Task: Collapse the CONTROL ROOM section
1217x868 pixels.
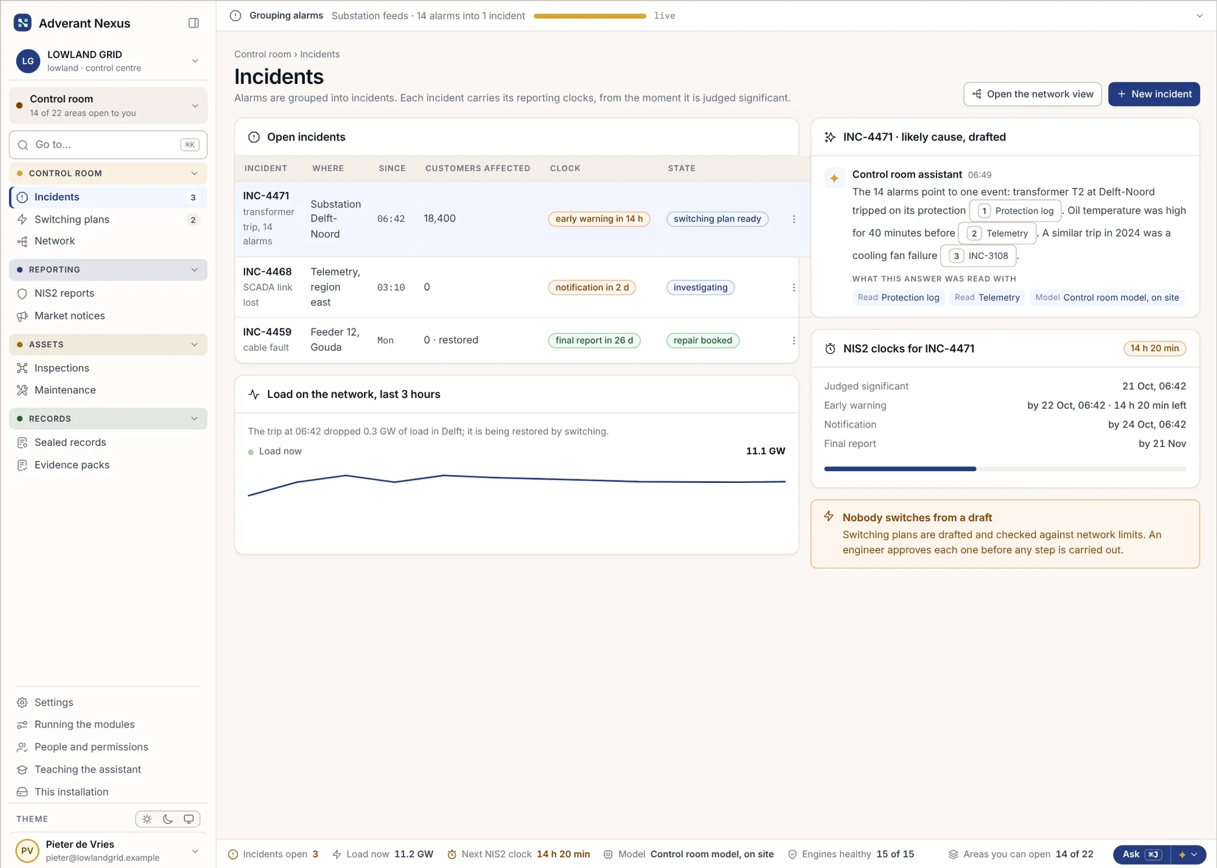Action: coord(108,173)
